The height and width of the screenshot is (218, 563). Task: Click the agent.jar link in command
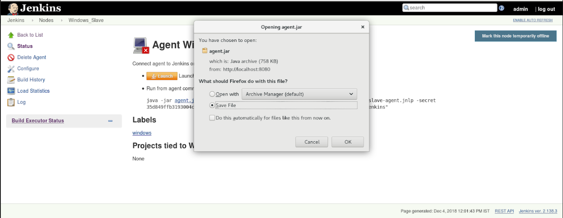184,100
